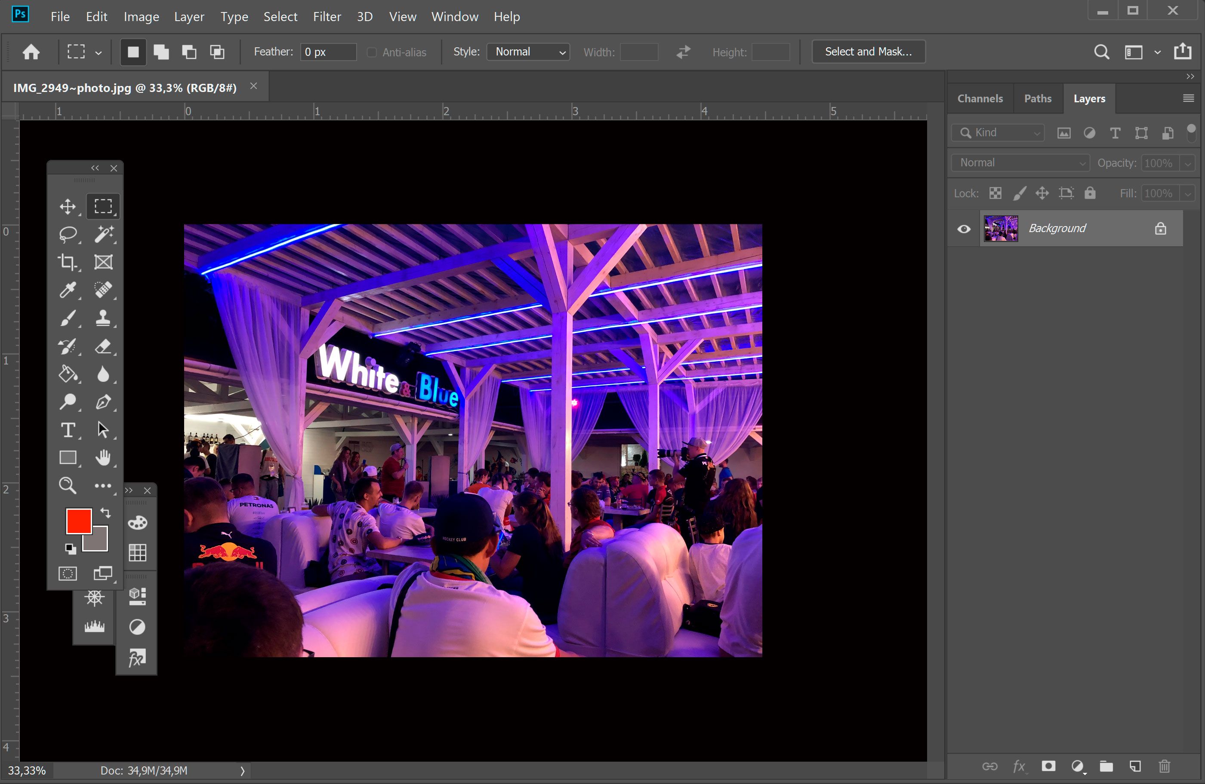Select the Hand tool
Screen dimensions: 1205x784
tap(102, 457)
